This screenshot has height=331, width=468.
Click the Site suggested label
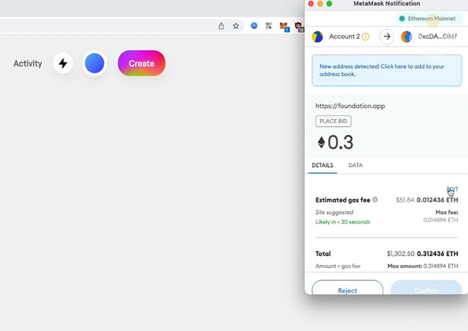click(334, 212)
